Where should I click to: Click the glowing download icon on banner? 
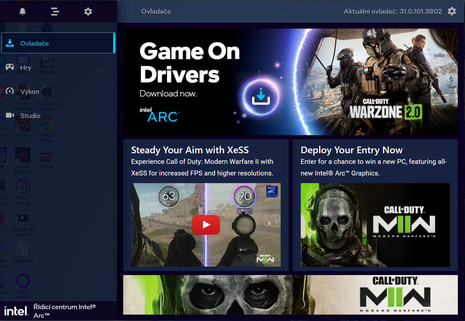click(261, 97)
